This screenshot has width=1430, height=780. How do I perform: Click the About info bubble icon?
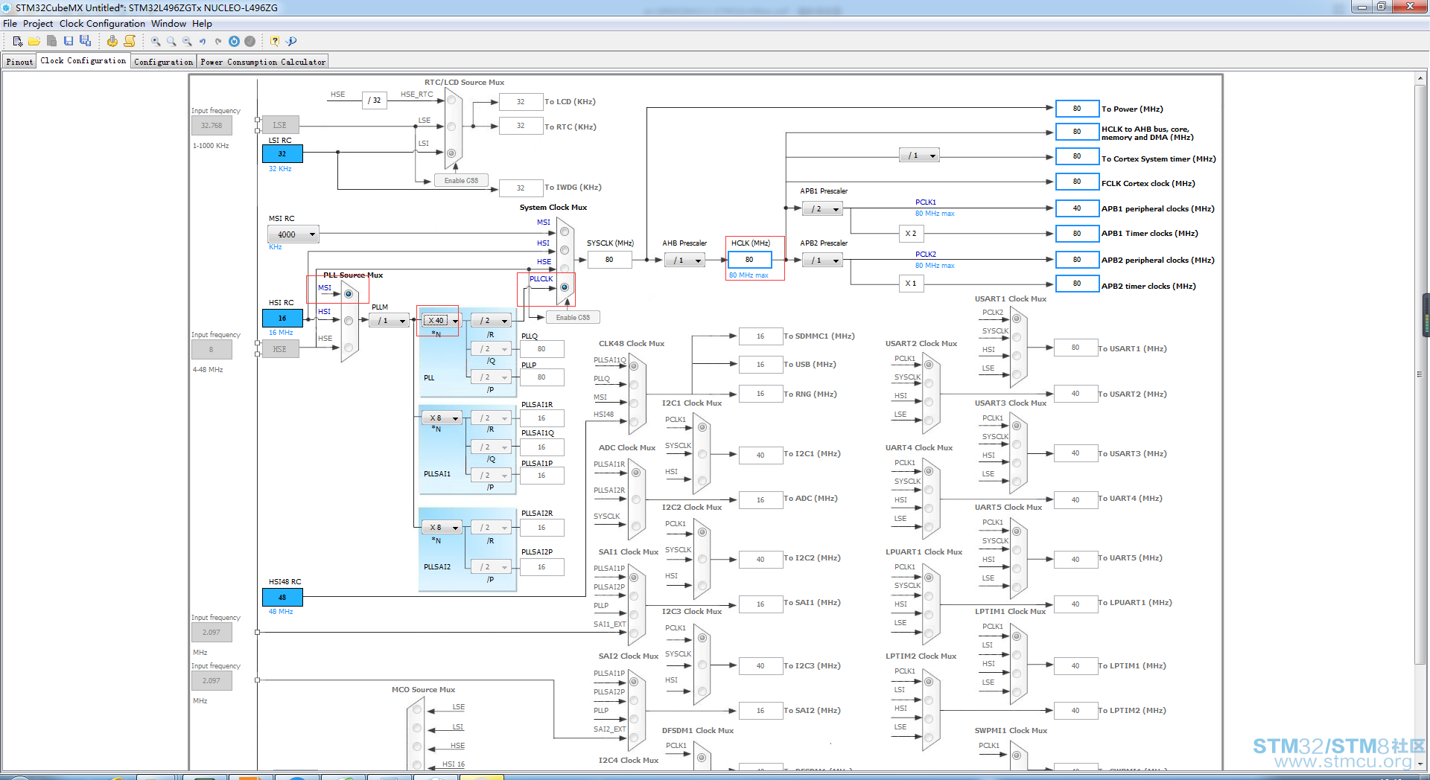[x=291, y=42]
